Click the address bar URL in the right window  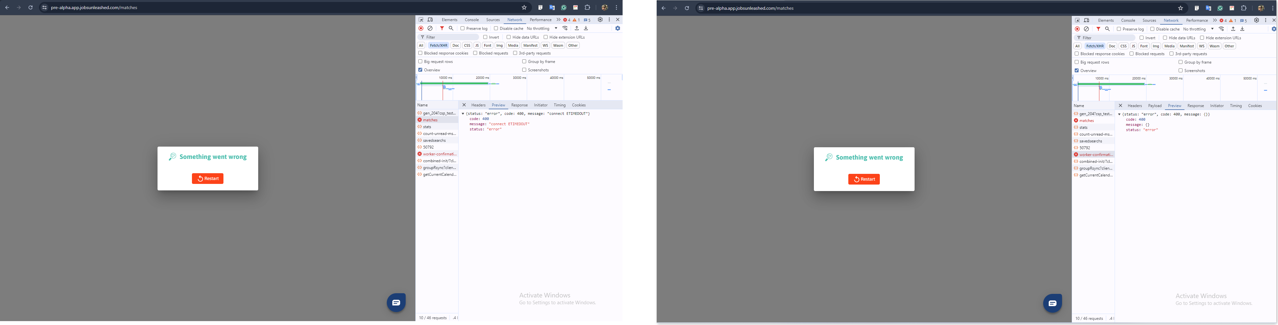[751, 8]
